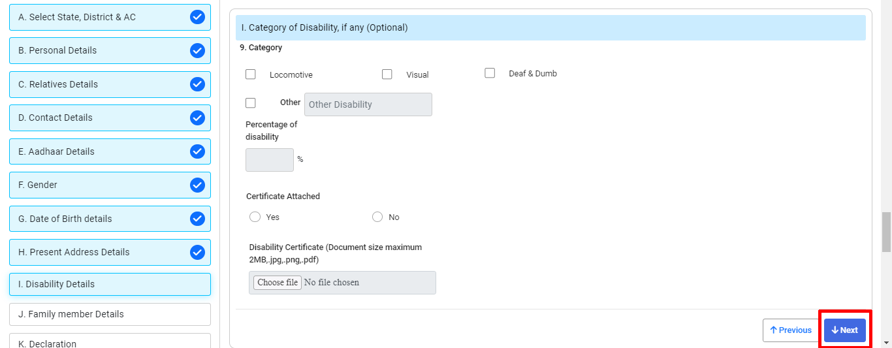Screen dimensions: 892x348
Task: Select No for Certificate Attached
Action: 377,217
